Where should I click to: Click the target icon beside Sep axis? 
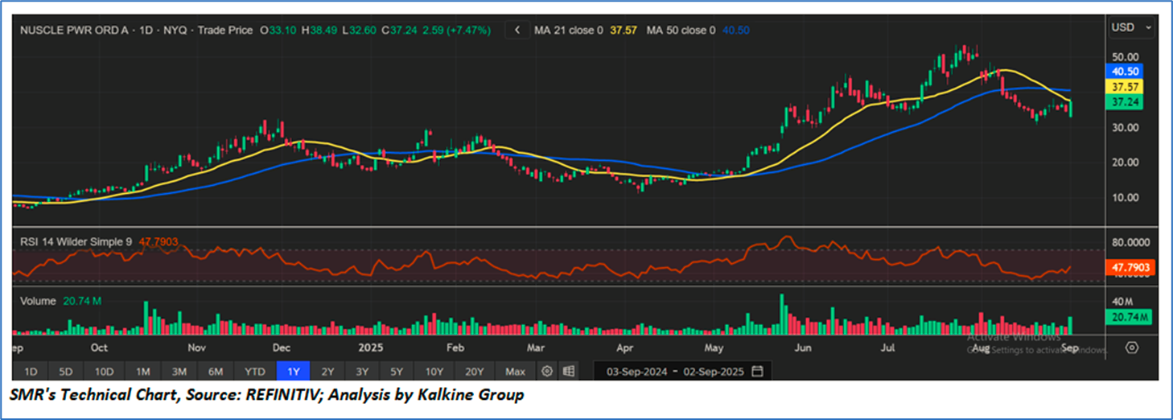tap(1132, 348)
